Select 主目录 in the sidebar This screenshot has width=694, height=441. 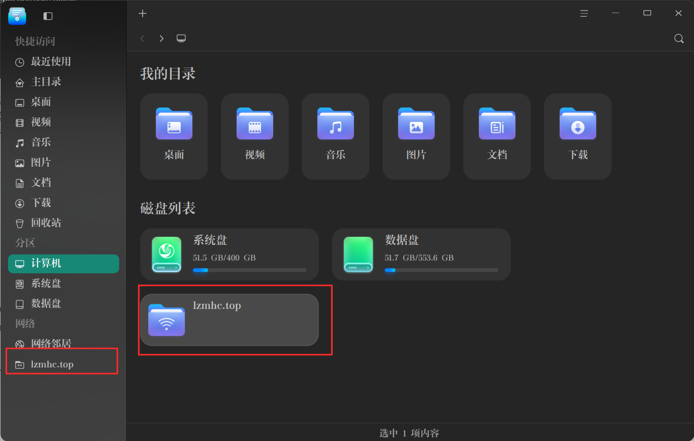[64, 82]
